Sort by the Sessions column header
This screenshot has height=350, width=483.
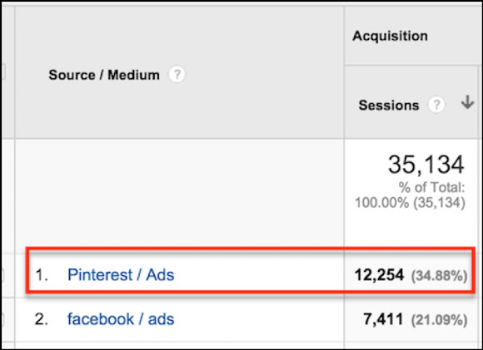[389, 106]
